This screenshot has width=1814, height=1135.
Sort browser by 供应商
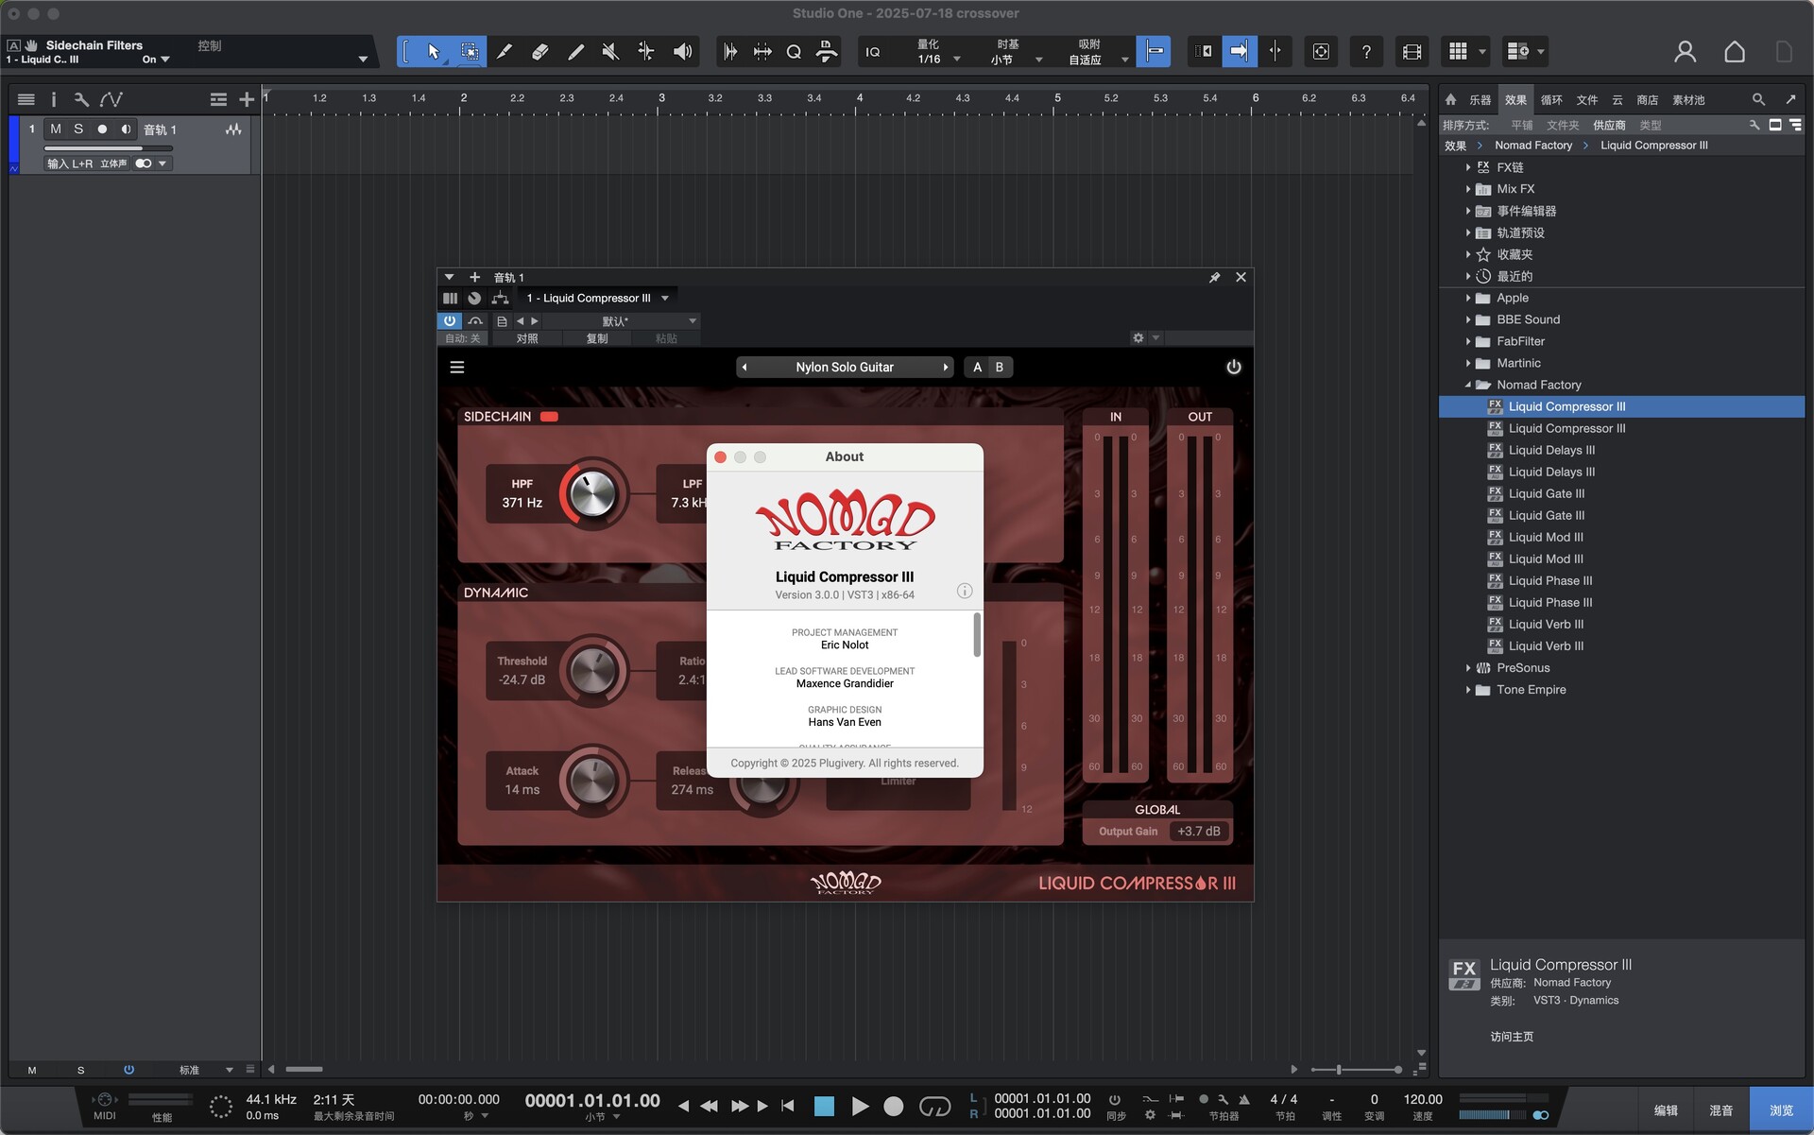(x=1609, y=125)
